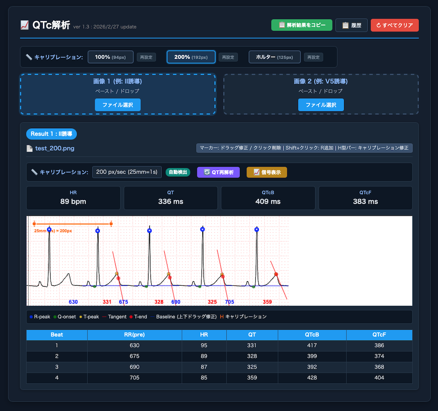
Task: Click the left orange calibration bar handle
Action: coord(34,224)
